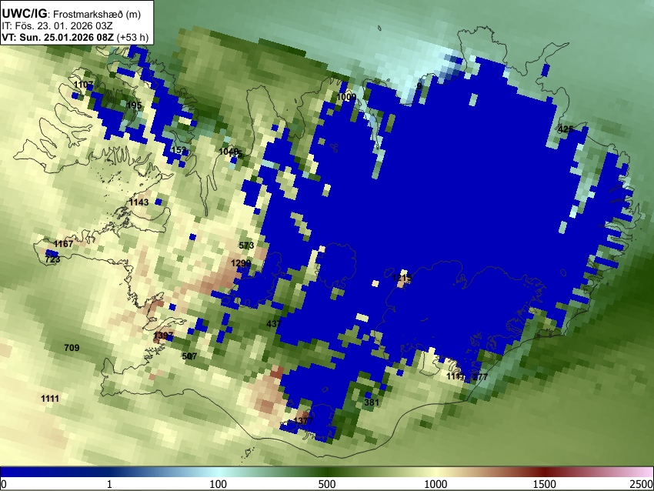Click the legend tick label 1500
654x491 pixels.
click(545, 484)
